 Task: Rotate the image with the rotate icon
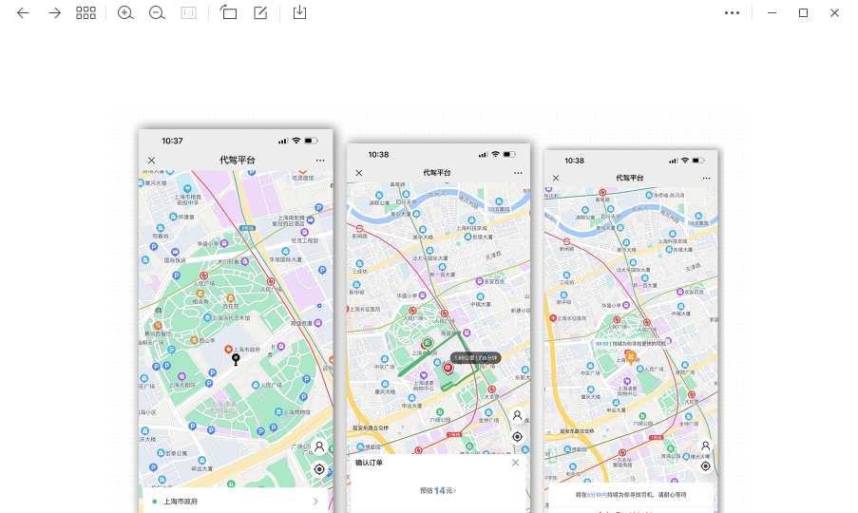228,13
